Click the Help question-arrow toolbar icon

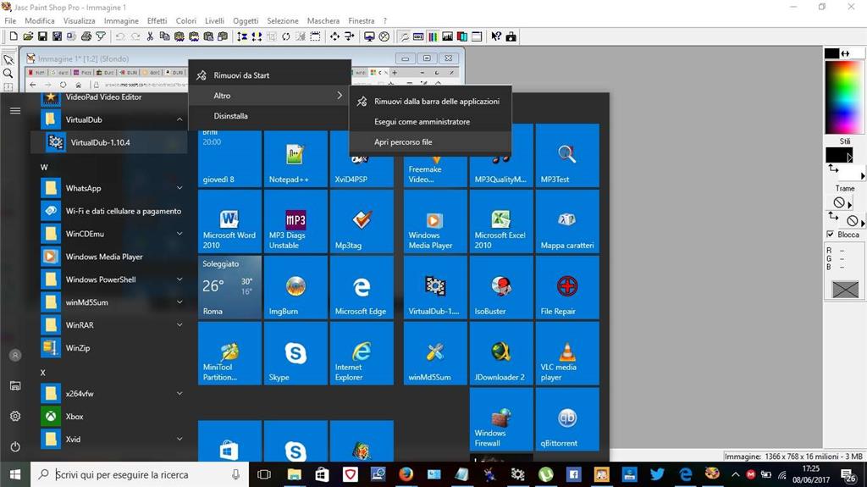[496, 36]
